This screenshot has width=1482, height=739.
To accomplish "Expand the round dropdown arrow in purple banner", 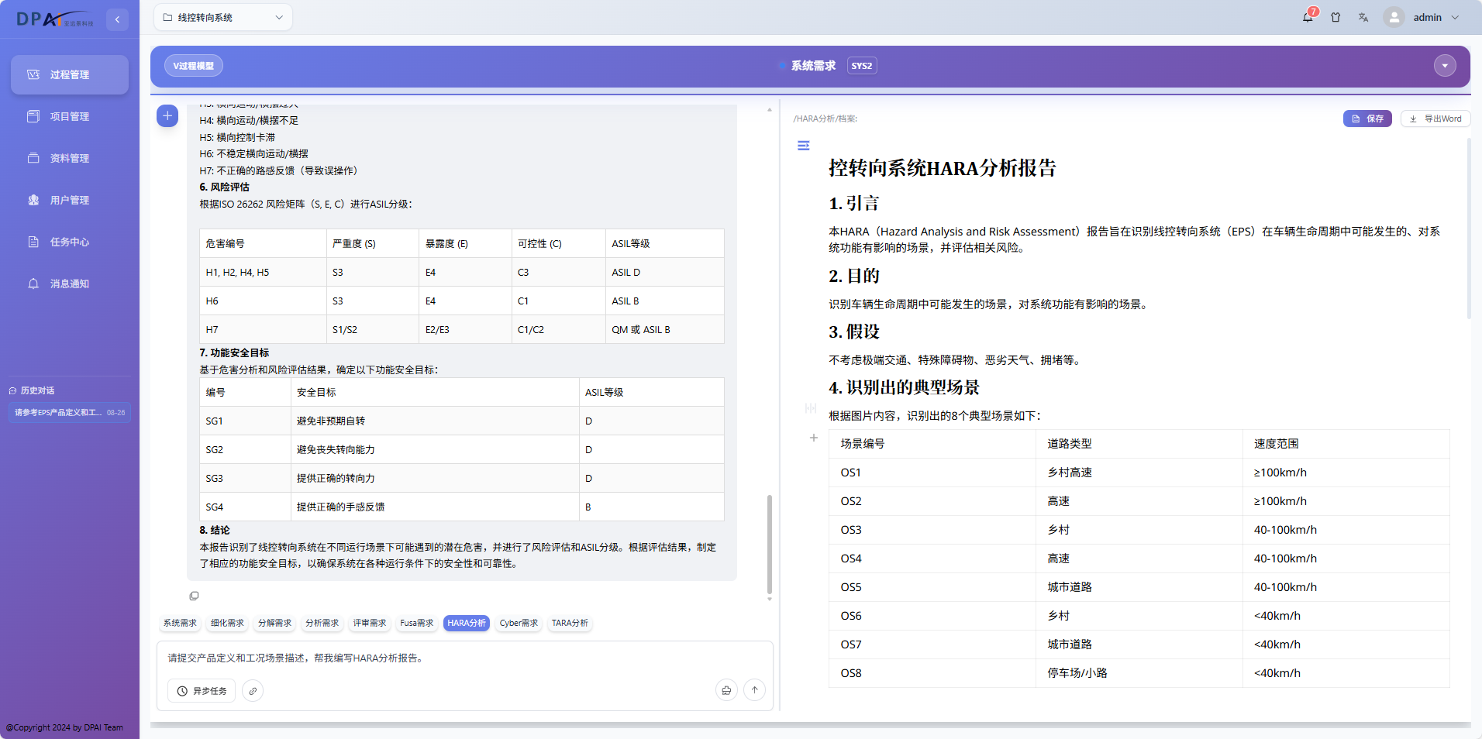I will pos(1445,66).
